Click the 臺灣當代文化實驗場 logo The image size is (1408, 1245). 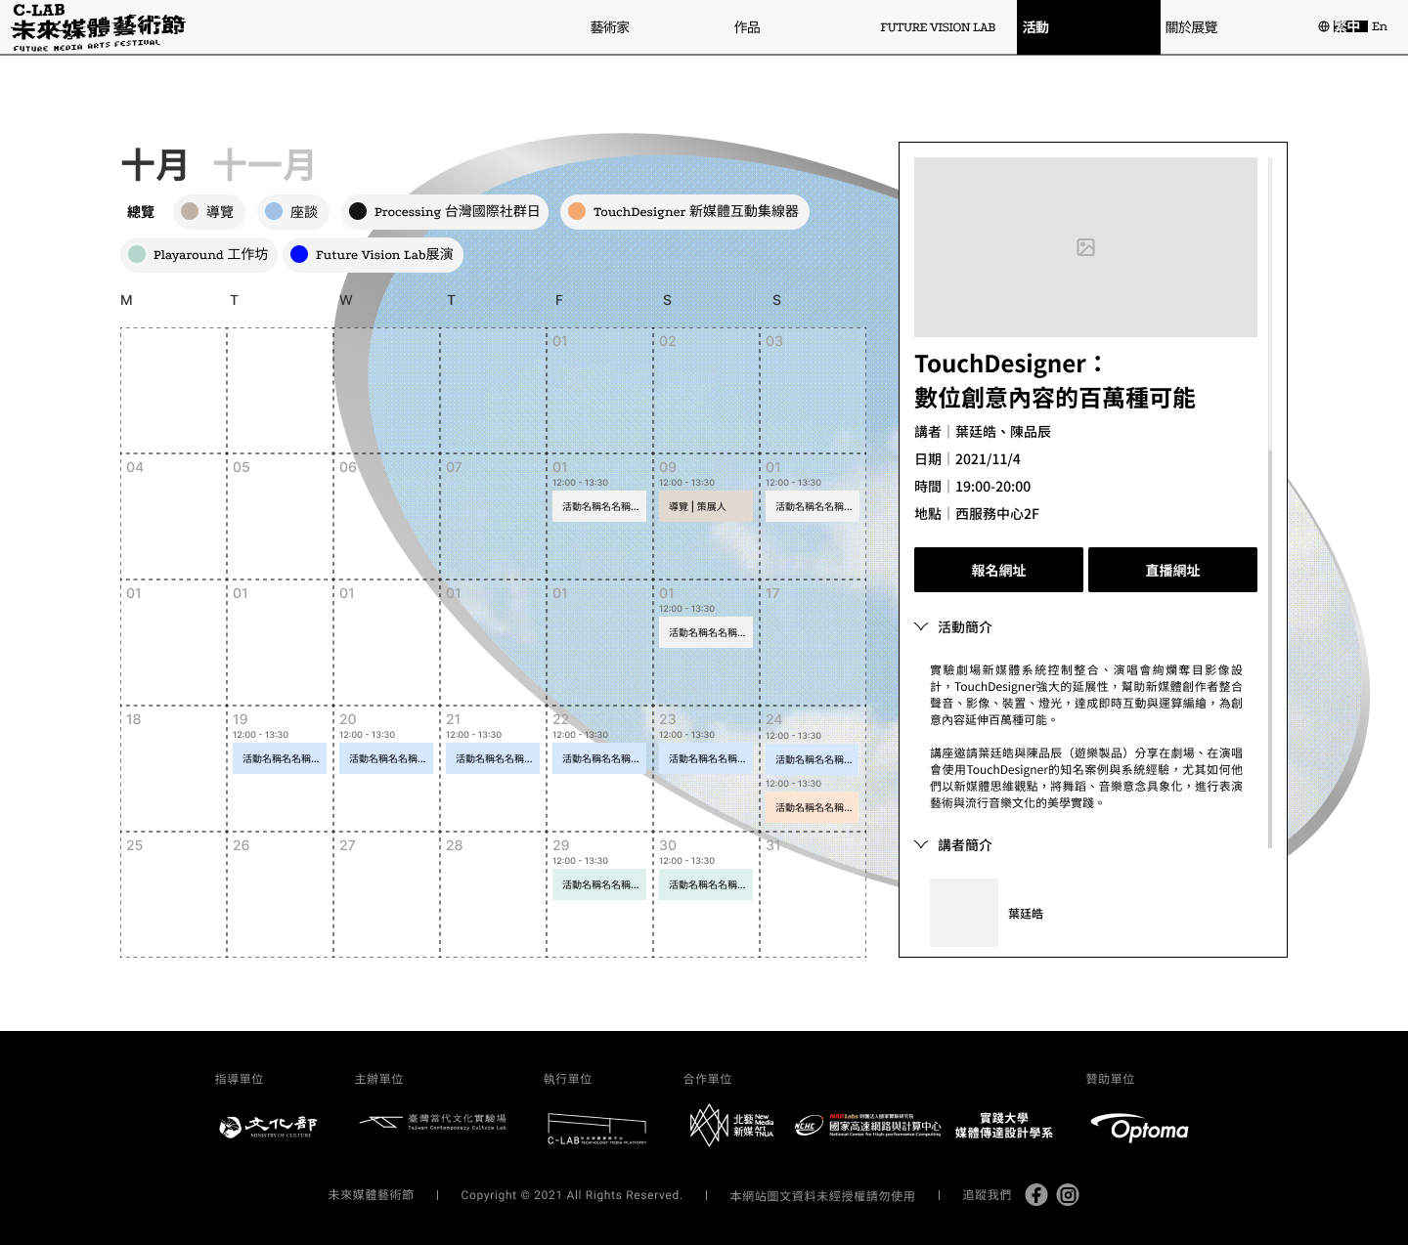[x=432, y=1122]
